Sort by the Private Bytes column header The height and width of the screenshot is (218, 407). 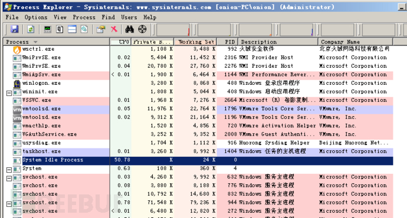click(153, 42)
